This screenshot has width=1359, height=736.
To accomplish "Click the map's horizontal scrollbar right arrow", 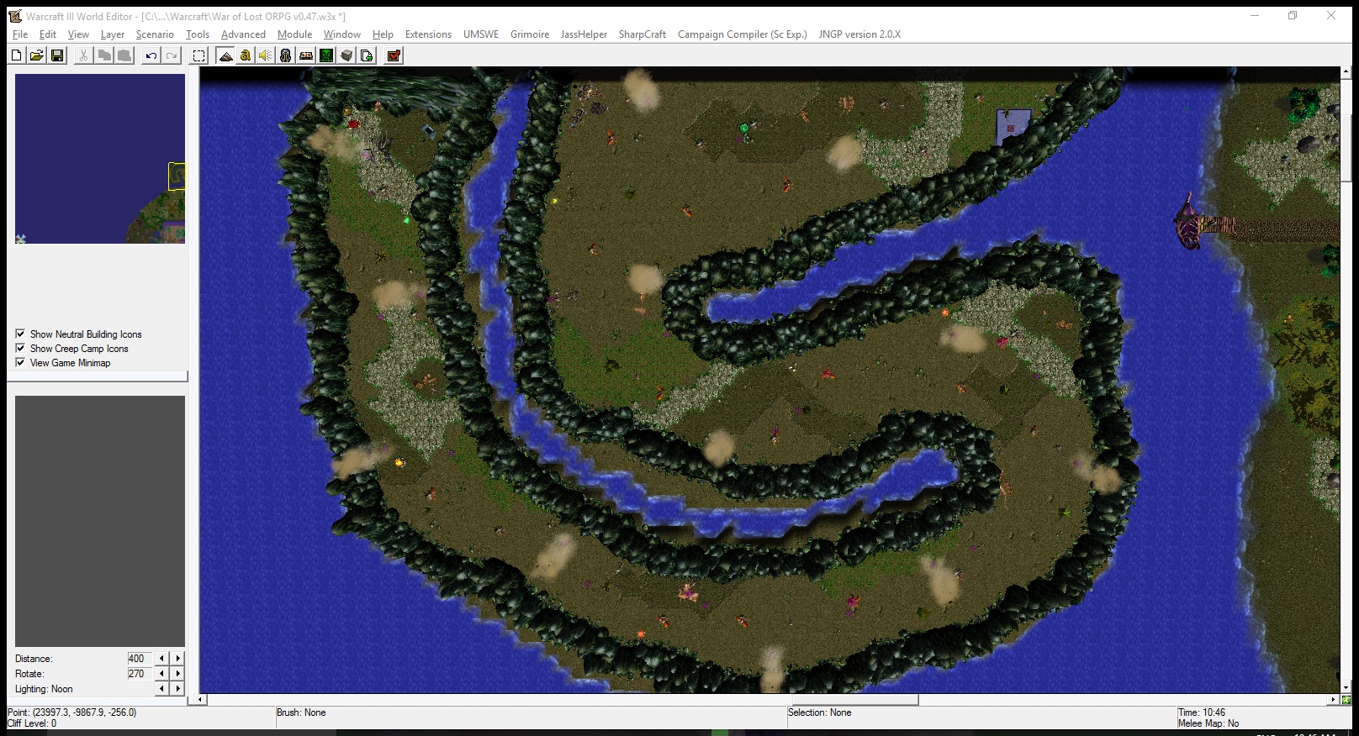I will click(1333, 699).
